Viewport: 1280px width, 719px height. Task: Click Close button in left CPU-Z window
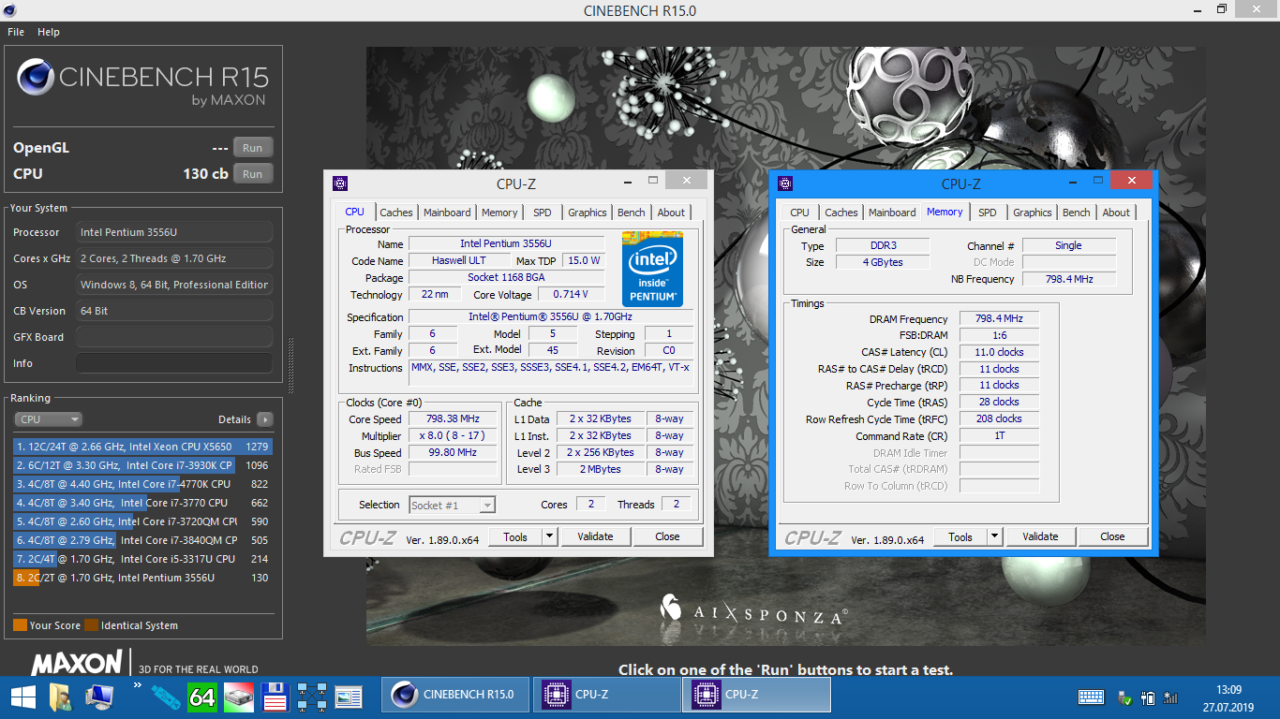pos(667,536)
